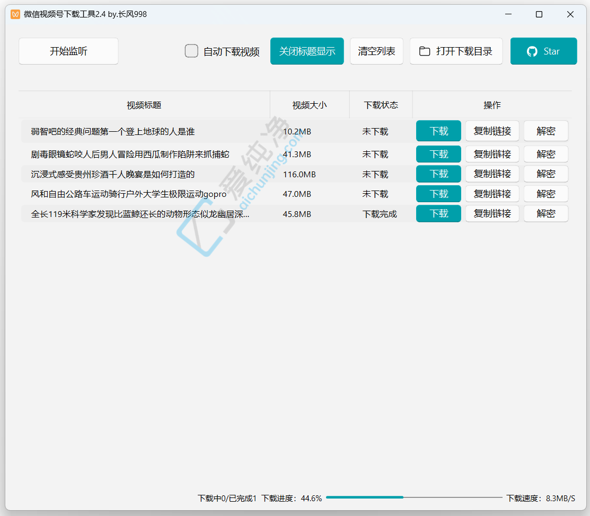Copy link for 全长119米 video

tap(492, 213)
